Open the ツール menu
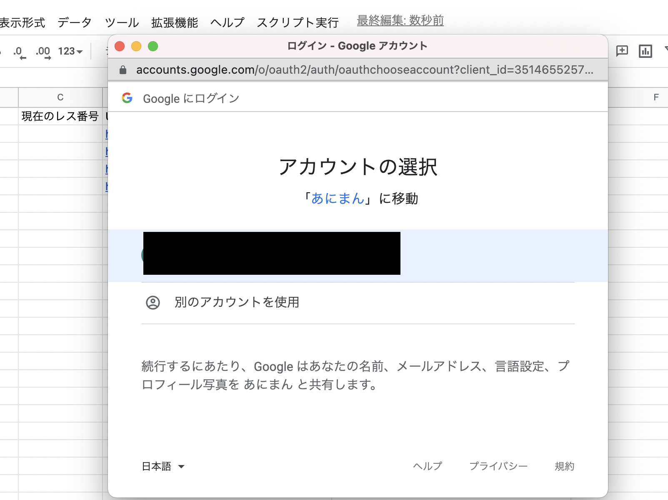 click(x=122, y=22)
